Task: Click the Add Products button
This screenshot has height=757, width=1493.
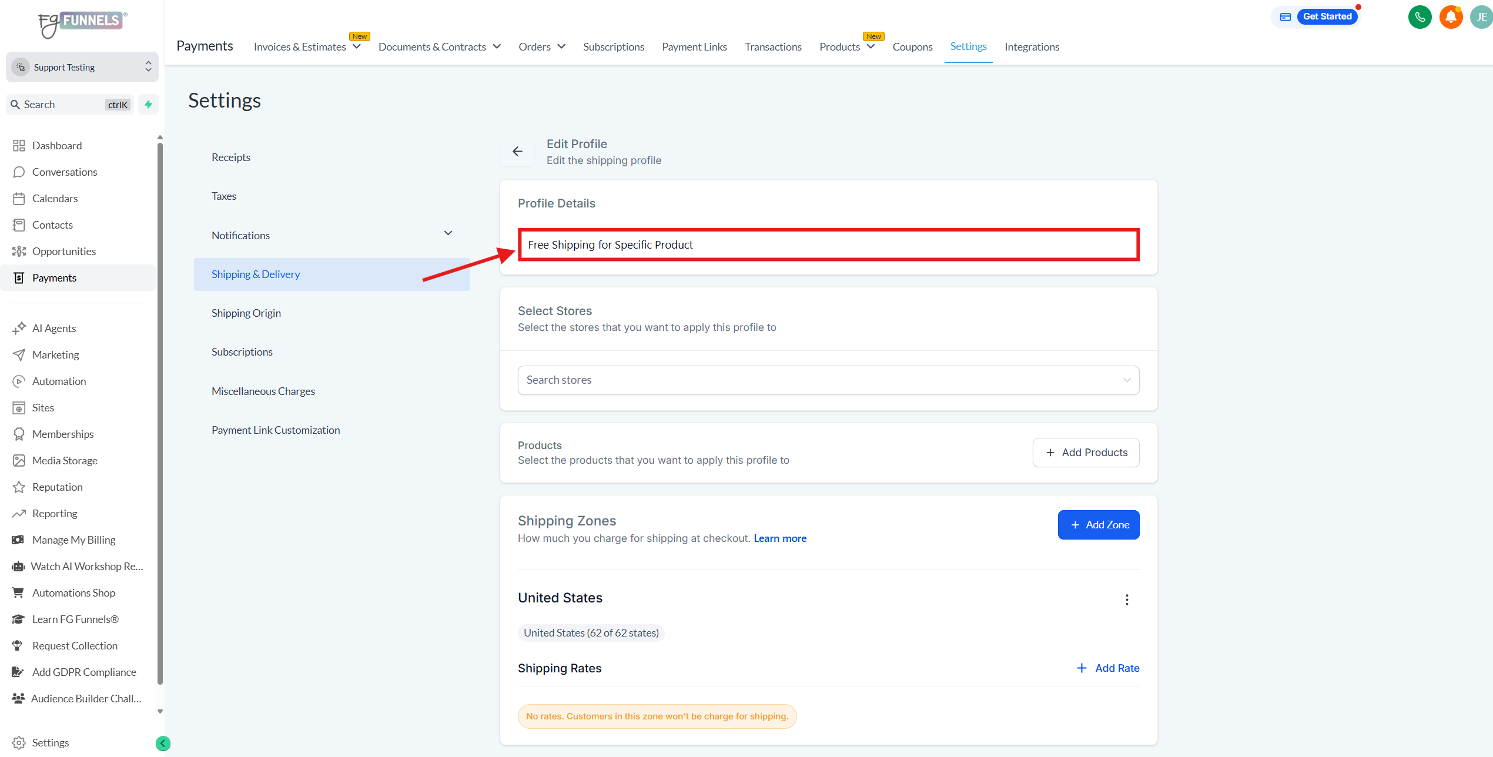Action: pyautogui.click(x=1086, y=452)
